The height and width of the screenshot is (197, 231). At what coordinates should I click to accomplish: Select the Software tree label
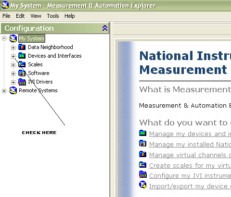click(x=38, y=73)
